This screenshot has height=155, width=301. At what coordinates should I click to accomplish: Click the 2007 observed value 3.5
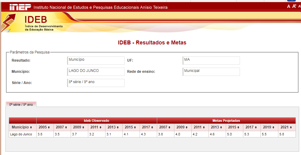pos(62,134)
